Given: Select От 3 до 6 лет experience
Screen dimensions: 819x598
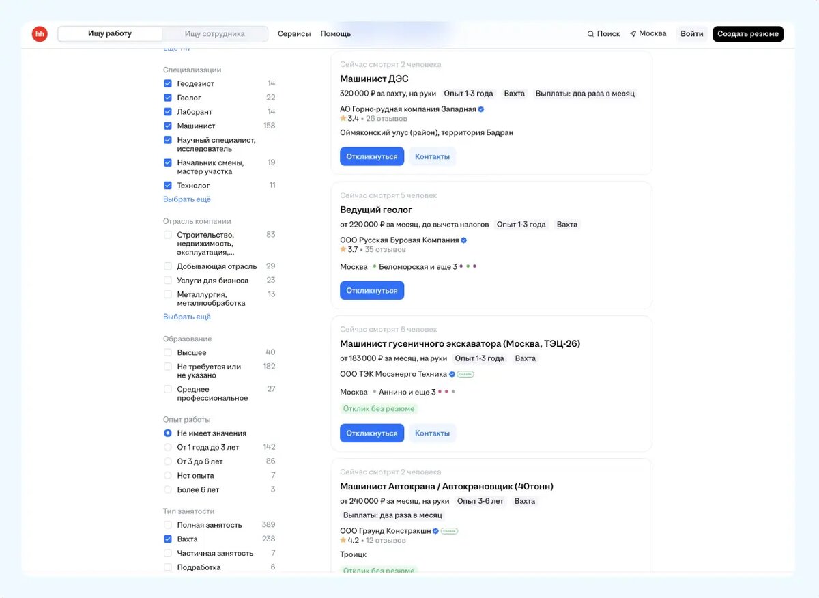Looking at the screenshot, I should point(168,461).
